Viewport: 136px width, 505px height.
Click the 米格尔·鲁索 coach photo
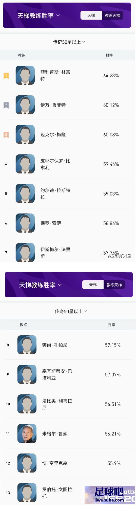pos(27,433)
